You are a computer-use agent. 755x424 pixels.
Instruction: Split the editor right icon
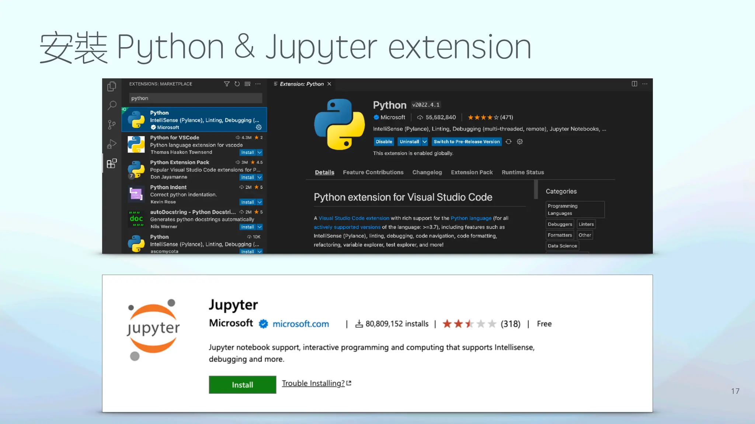[634, 84]
